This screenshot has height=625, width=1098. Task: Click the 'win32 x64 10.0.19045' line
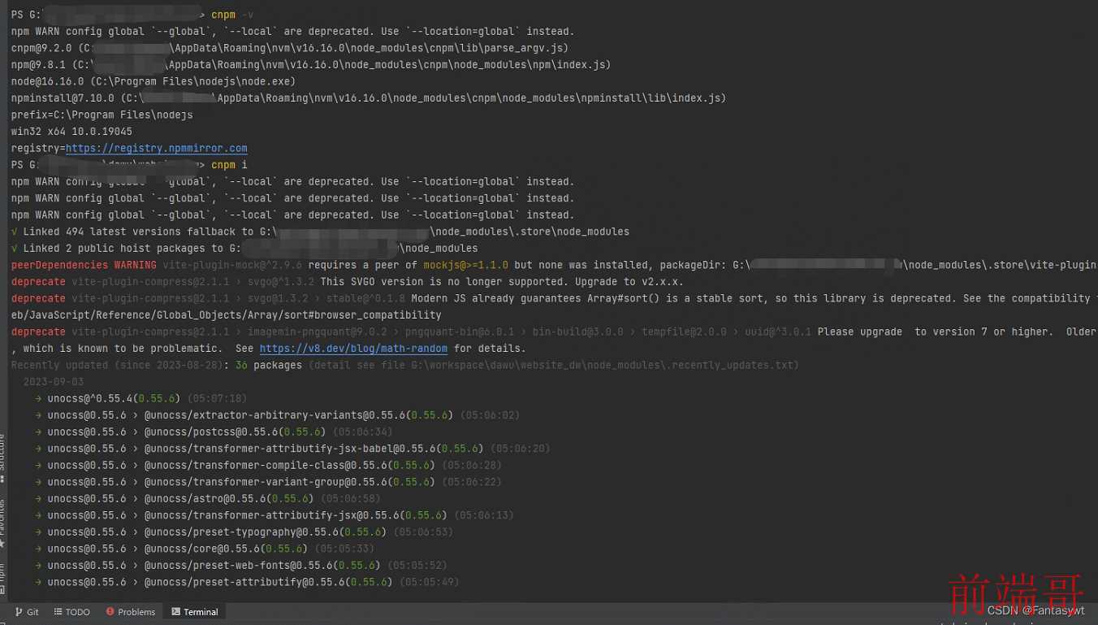point(71,132)
